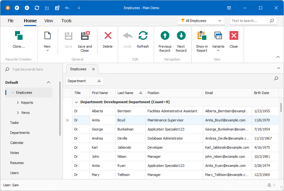Open Tasks in the navigation pane

(14, 123)
